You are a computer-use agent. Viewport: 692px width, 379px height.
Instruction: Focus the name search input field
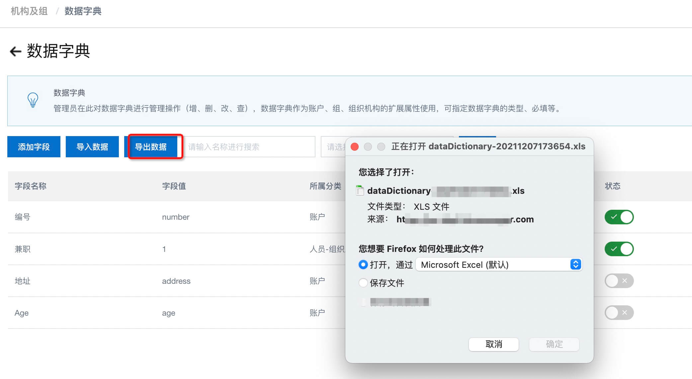pyautogui.click(x=249, y=147)
